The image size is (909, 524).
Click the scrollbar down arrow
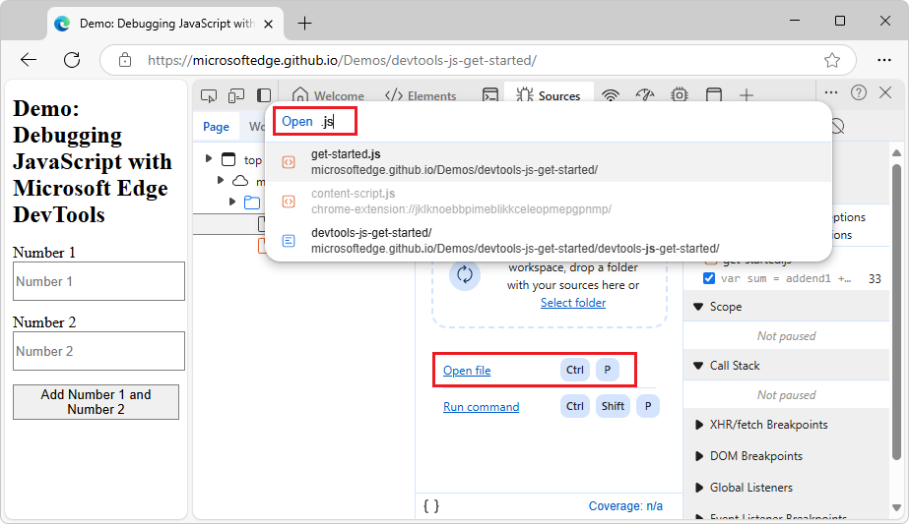[896, 508]
